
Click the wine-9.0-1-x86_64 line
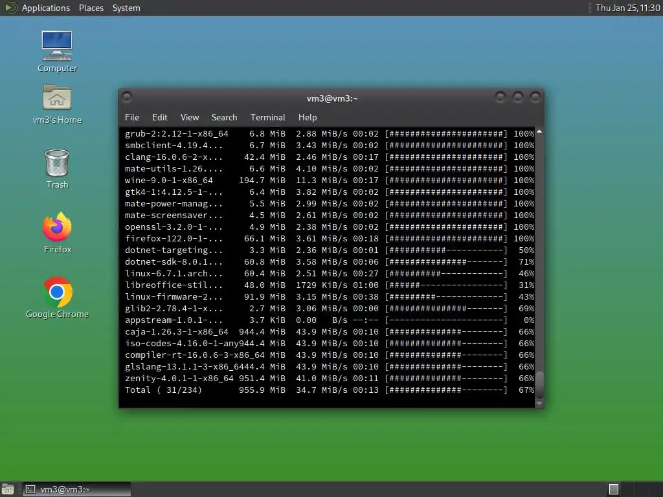click(330, 180)
